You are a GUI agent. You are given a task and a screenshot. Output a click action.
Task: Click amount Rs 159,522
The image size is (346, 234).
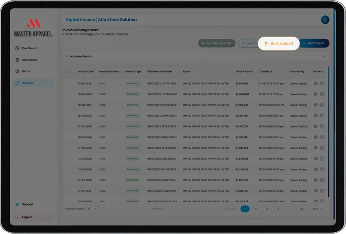(x=242, y=180)
